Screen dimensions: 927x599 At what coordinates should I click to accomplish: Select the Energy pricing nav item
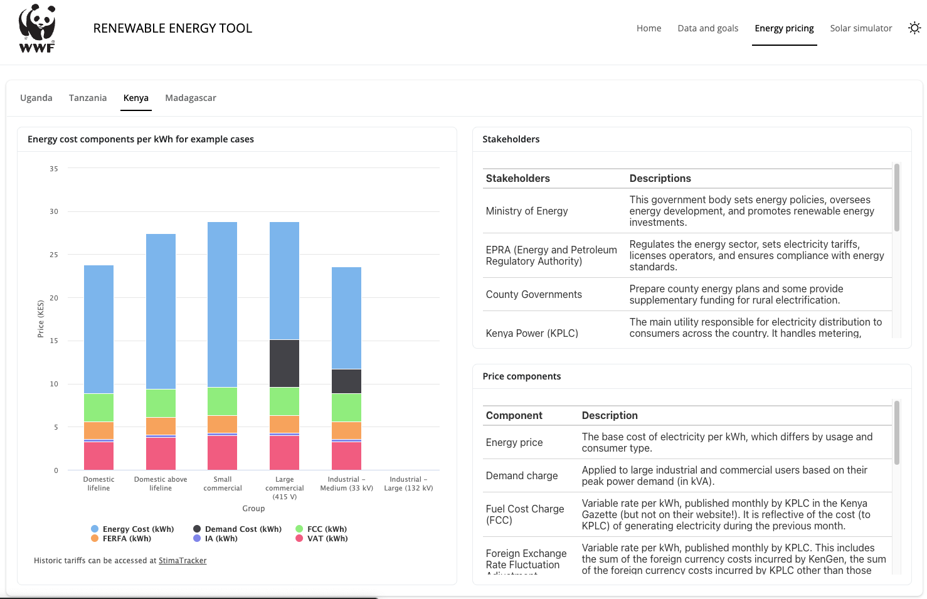(x=784, y=28)
